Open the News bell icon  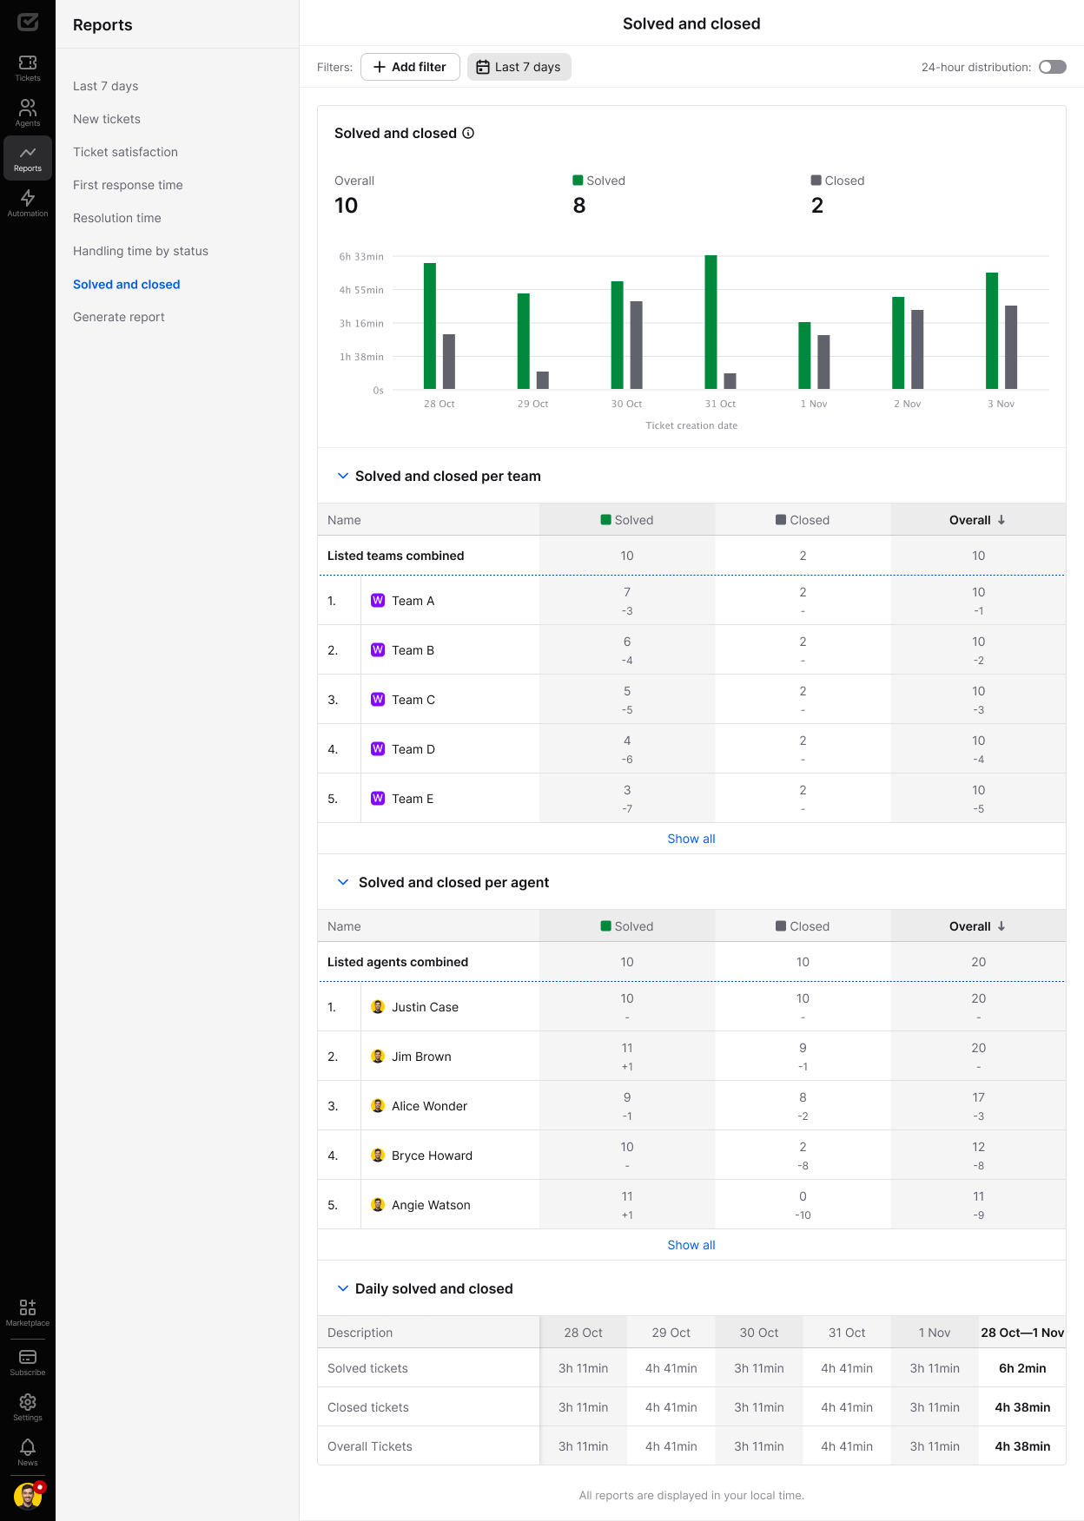(x=28, y=1452)
